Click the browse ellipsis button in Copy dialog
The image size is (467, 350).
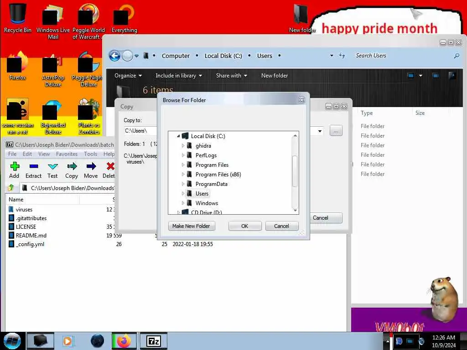336,131
